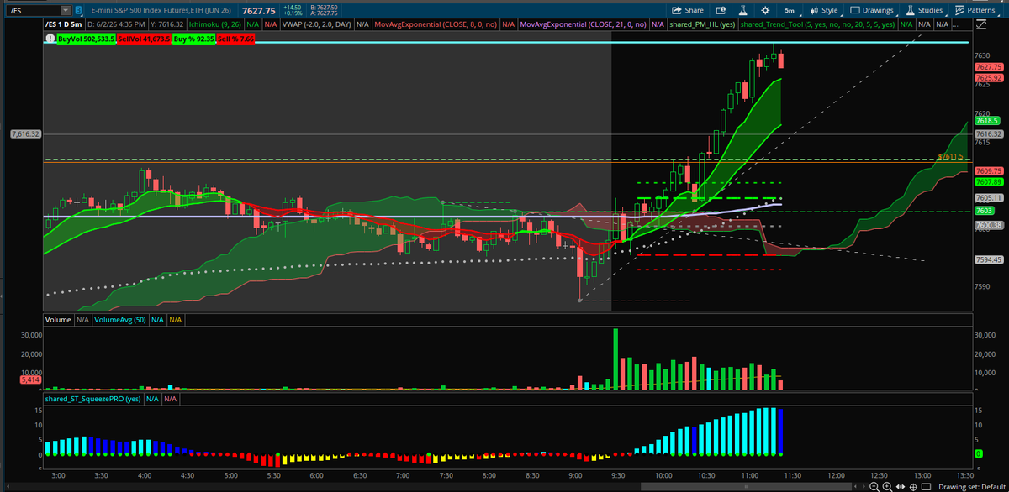Screen dimensions: 1009x492
Task: Open the 5m timeframe dropdown
Action: click(x=790, y=10)
